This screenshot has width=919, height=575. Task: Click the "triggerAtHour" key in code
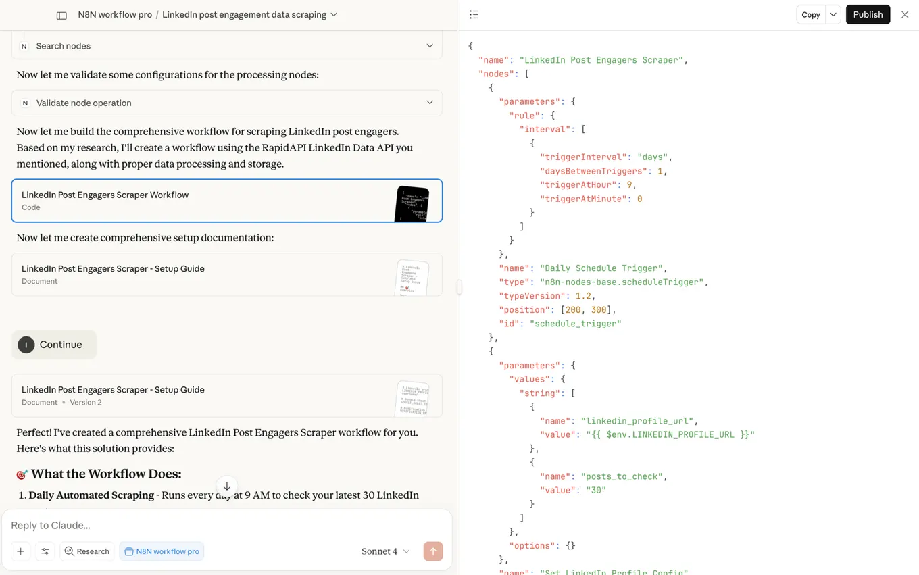click(x=578, y=185)
